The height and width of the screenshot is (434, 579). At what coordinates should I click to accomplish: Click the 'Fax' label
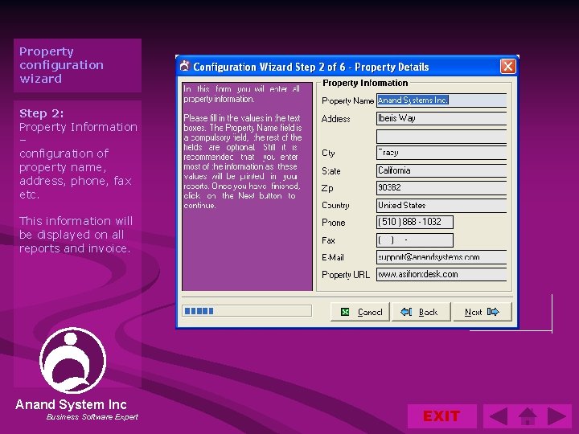328,240
